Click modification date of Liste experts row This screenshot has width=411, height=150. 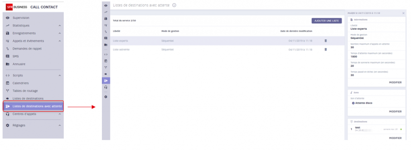click(x=300, y=41)
